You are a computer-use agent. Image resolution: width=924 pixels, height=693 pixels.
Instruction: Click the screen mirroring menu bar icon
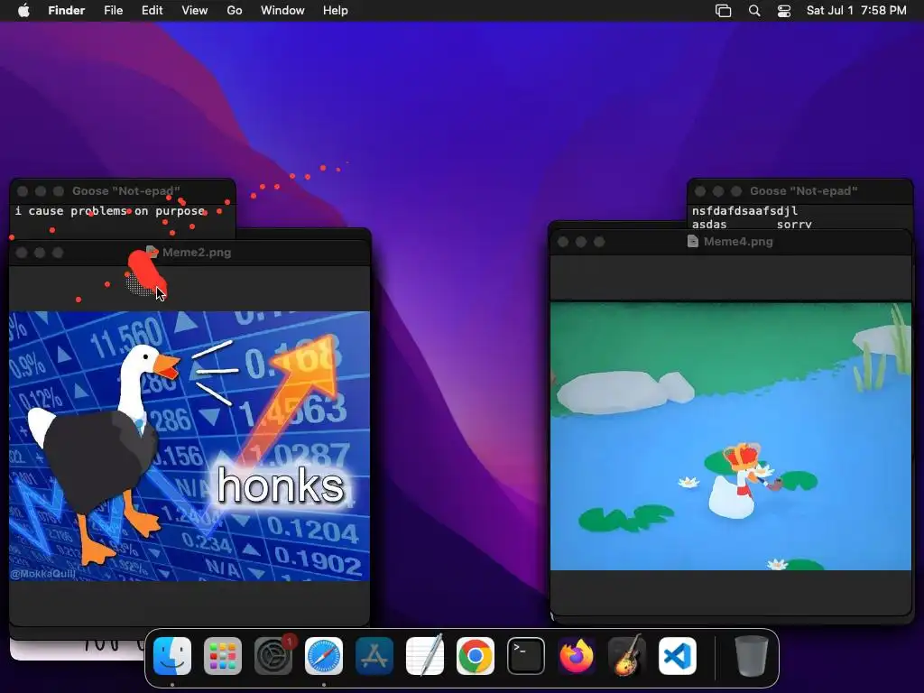point(723,11)
